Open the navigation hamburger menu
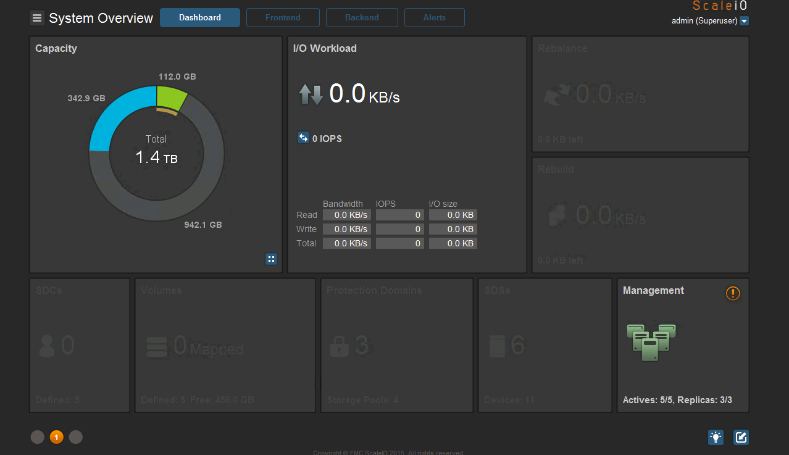This screenshot has height=455, width=789. pos(37,17)
